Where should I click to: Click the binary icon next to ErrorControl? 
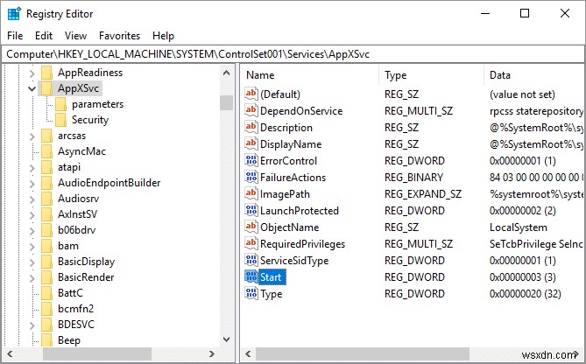251,161
